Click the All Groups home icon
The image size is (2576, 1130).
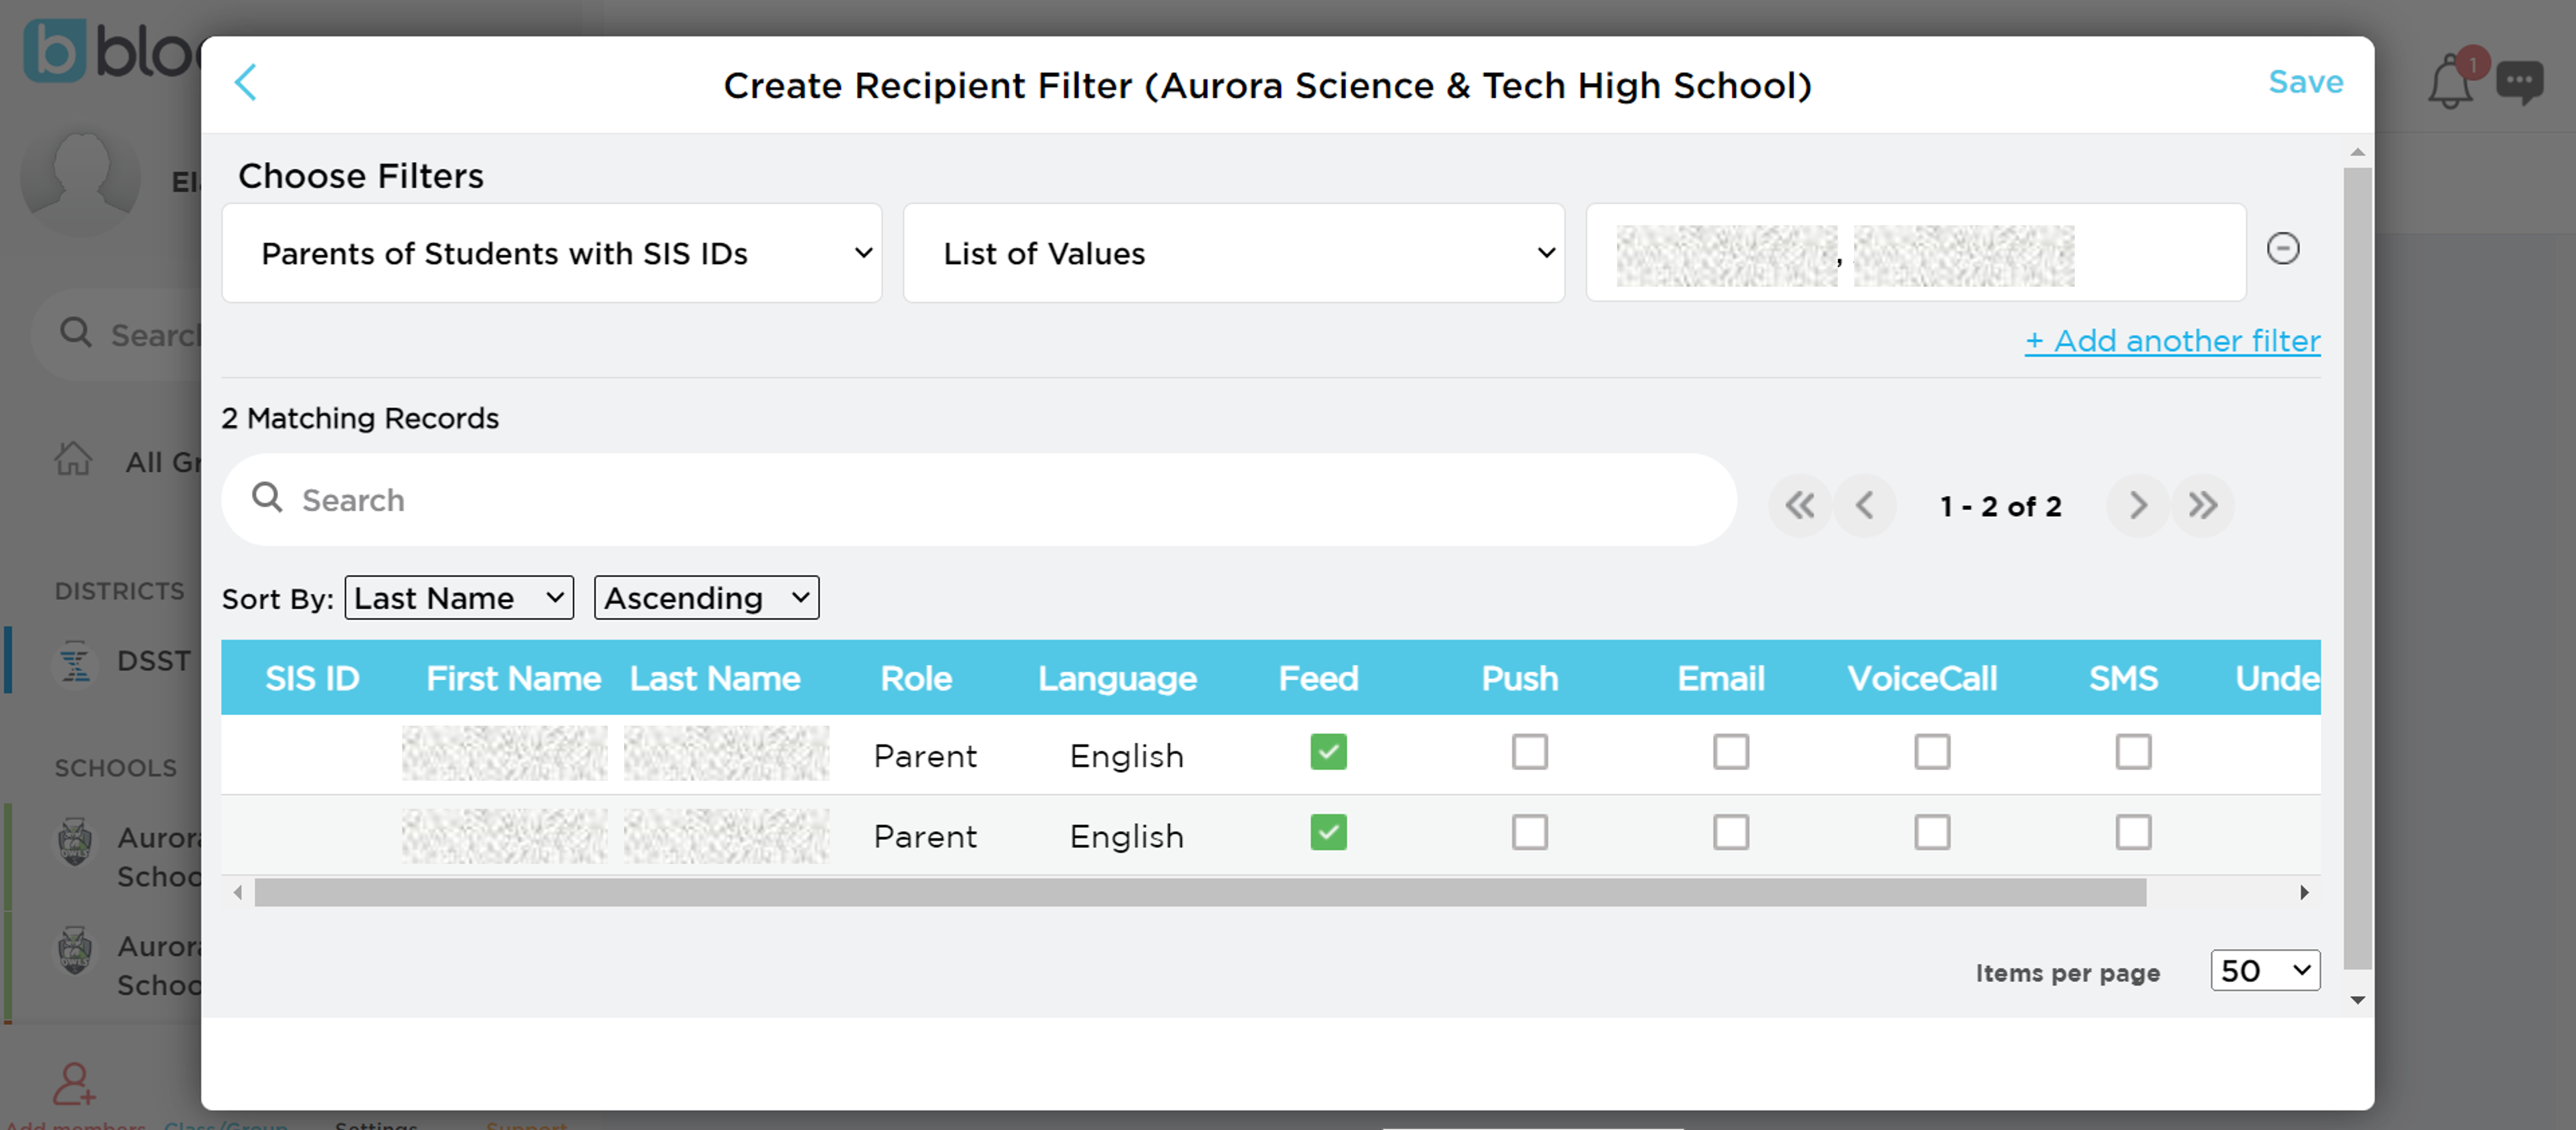pyautogui.click(x=73, y=459)
